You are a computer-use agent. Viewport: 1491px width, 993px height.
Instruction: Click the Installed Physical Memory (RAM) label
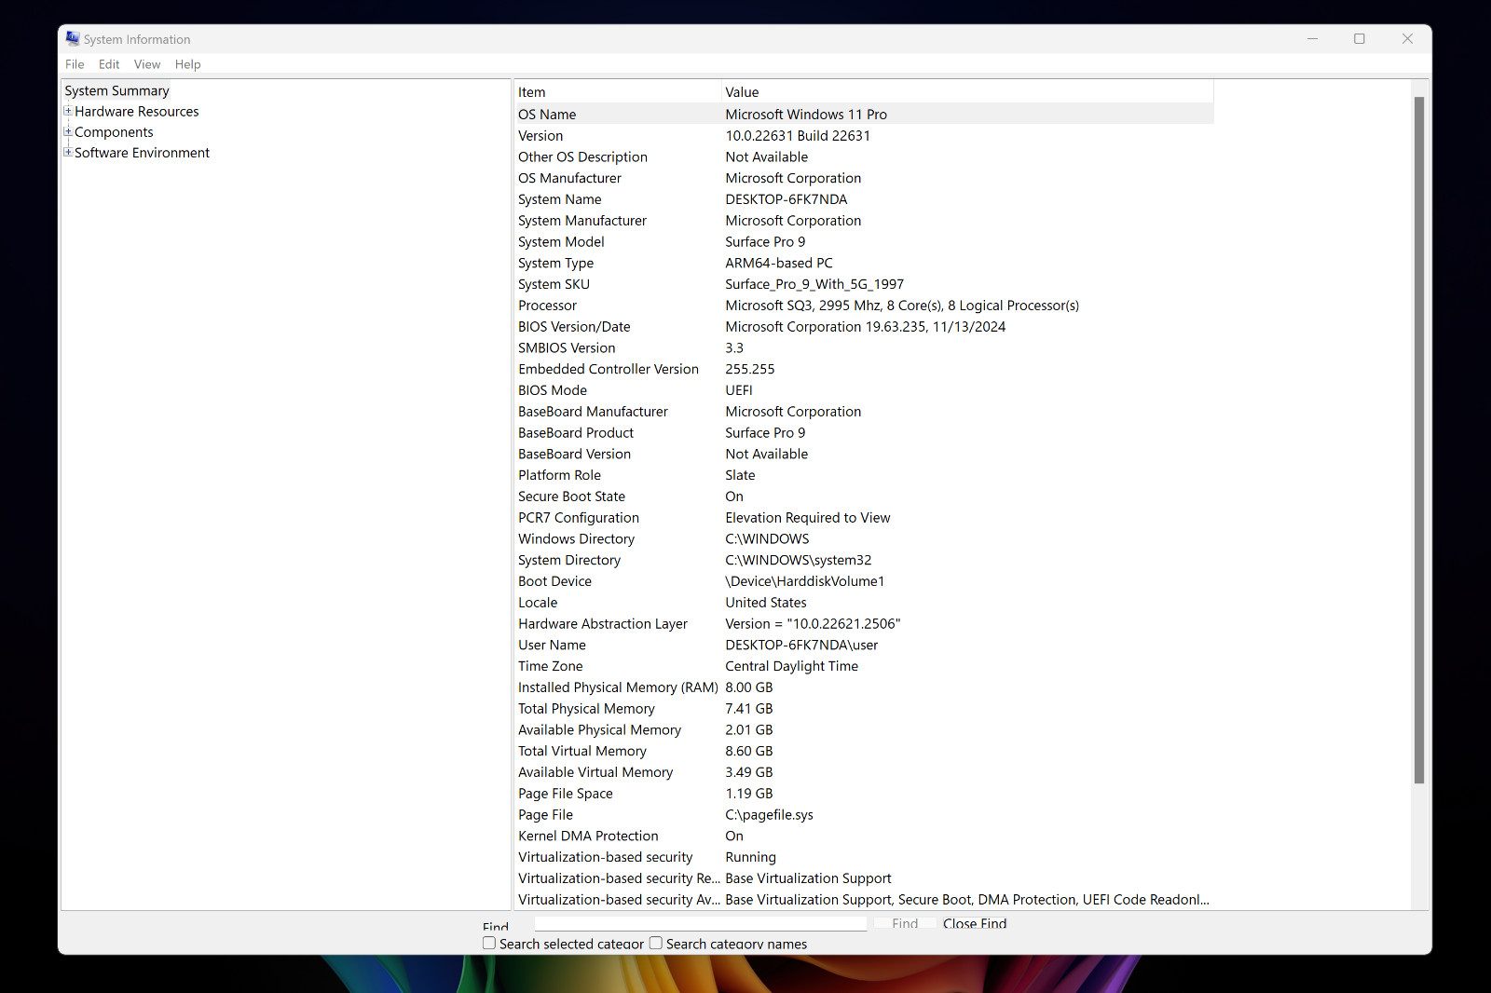point(618,687)
